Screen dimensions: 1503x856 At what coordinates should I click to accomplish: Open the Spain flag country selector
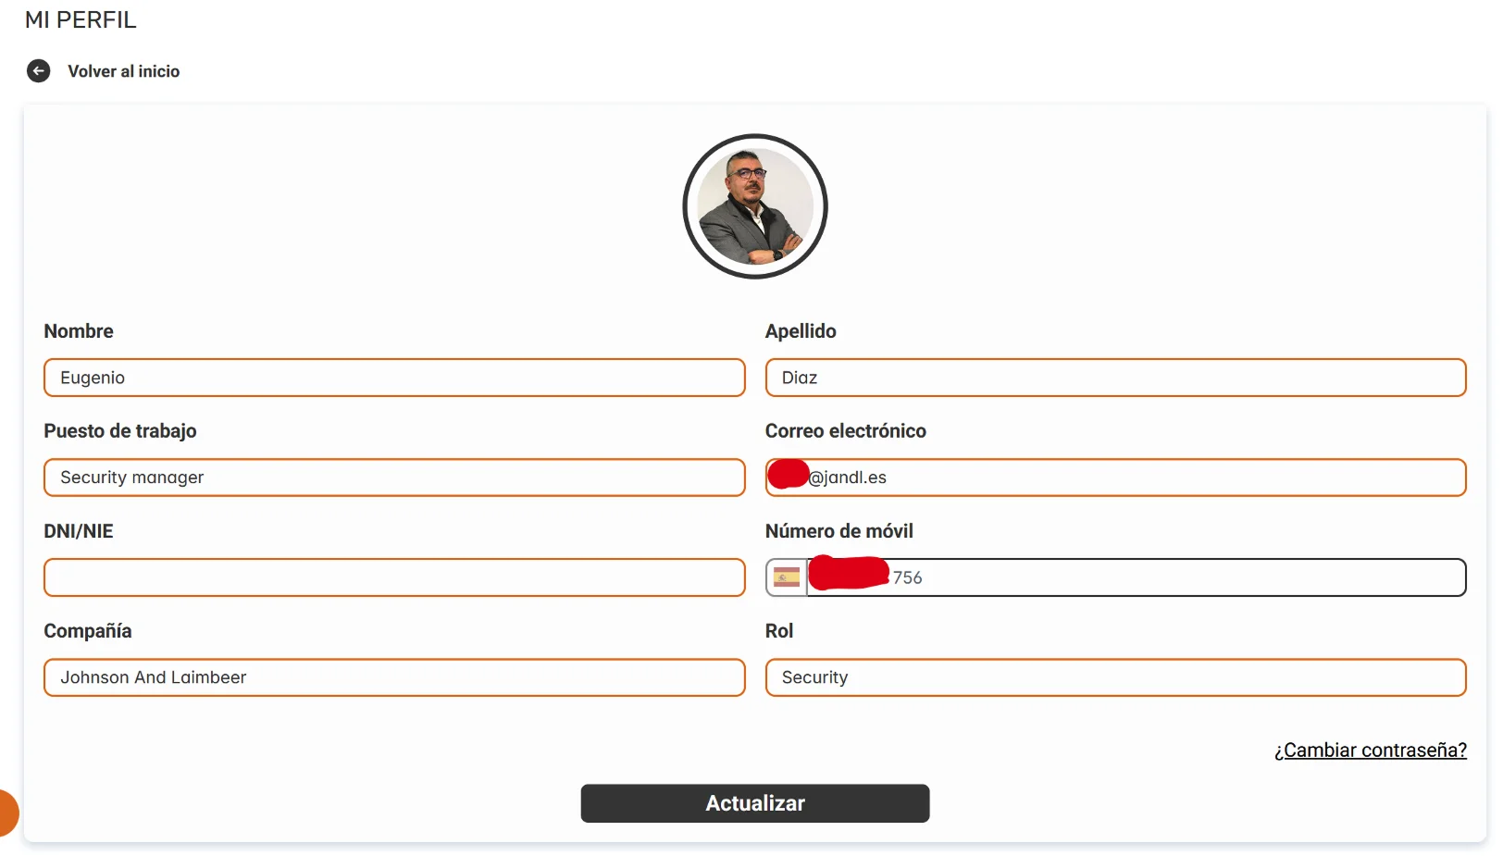(x=787, y=577)
